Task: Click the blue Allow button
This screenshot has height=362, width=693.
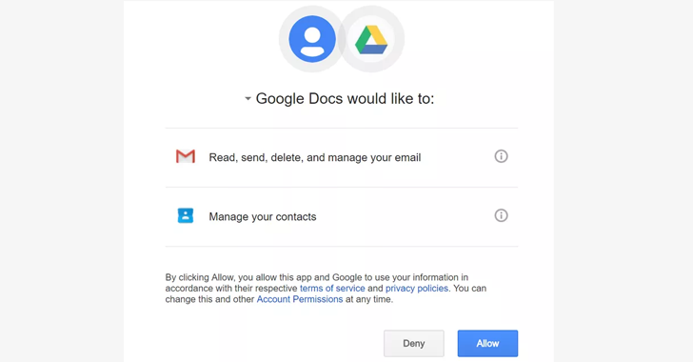Action: click(x=487, y=343)
